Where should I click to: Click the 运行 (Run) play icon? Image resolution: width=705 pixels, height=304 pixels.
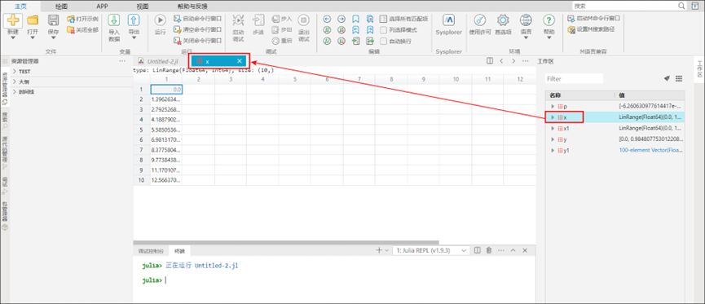tap(160, 20)
